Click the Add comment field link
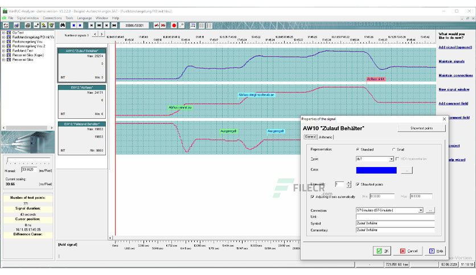This screenshot has height=275, width=476. coord(453,103)
